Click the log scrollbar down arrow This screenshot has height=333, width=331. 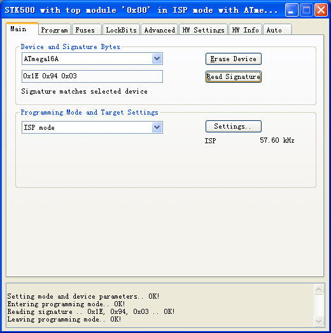(318, 321)
